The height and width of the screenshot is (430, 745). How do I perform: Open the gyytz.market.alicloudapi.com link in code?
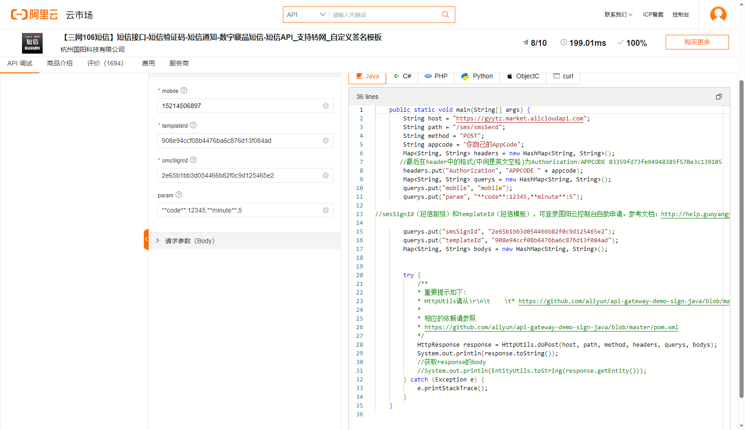pyautogui.click(x=519, y=119)
